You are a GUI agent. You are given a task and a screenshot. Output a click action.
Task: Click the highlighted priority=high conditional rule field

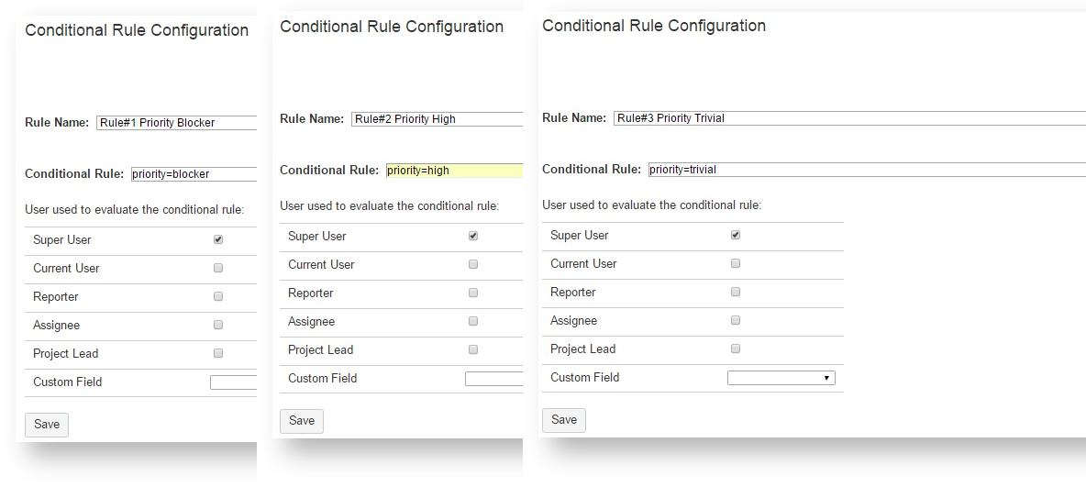click(x=453, y=171)
